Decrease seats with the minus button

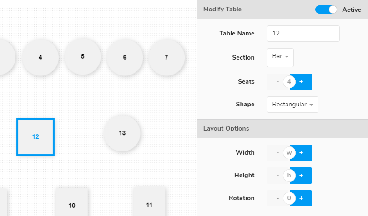[277, 82]
